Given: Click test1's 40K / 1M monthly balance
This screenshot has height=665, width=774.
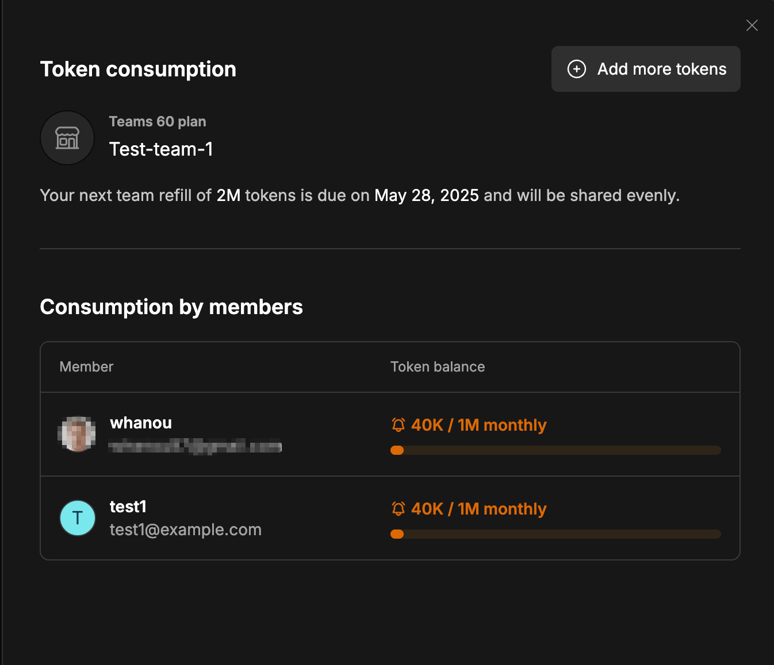Looking at the screenshot, I should click(x=478, y=508).
